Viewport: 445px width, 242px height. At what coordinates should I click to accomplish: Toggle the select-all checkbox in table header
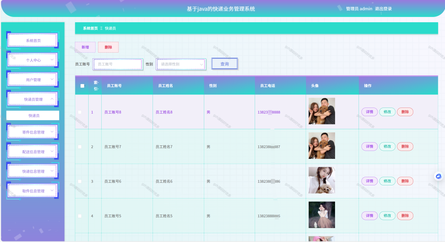pyautogui.click(x=82, y=86)
